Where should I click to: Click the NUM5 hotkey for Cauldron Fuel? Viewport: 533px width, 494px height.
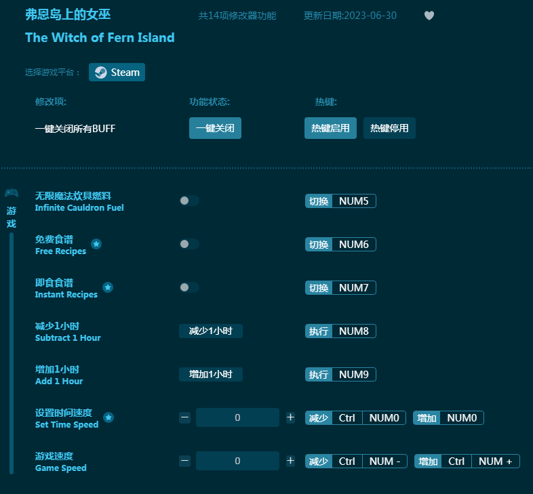[x=340, y=201]
